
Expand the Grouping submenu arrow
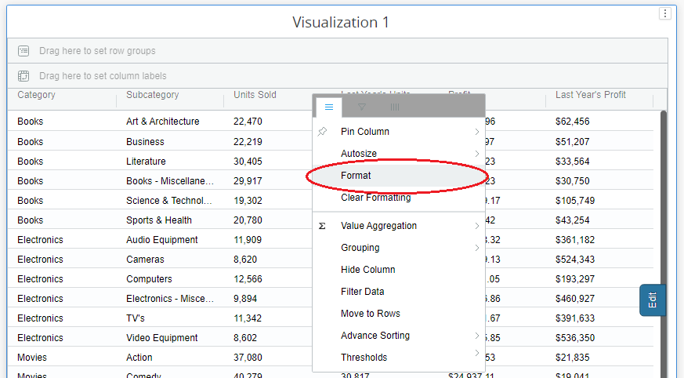point(476,248)
